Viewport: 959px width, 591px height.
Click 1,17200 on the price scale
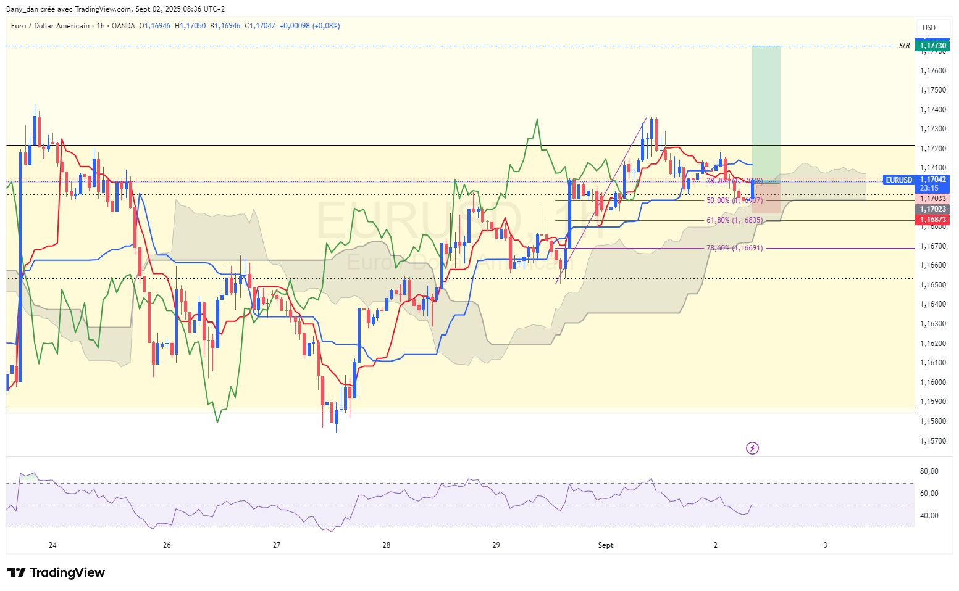click(x=933, y=149)
